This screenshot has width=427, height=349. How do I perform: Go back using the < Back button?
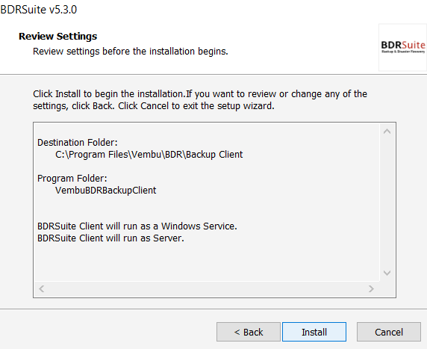point(249,332)
